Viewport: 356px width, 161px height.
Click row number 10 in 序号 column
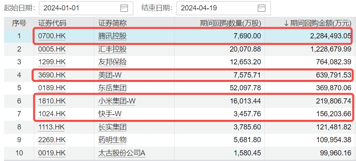click(19, 153)
